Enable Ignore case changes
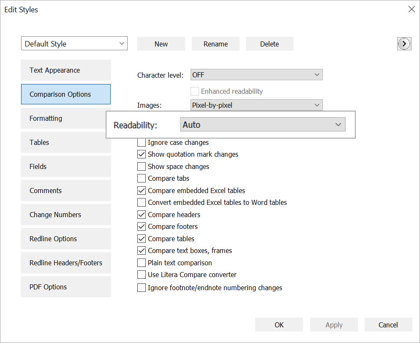This screenshot has width=420, height=343. (142, 142)
